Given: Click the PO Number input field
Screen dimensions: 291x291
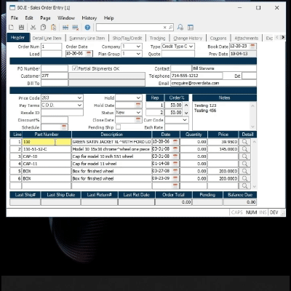Looking at the screenshot, I should point(55,68).
